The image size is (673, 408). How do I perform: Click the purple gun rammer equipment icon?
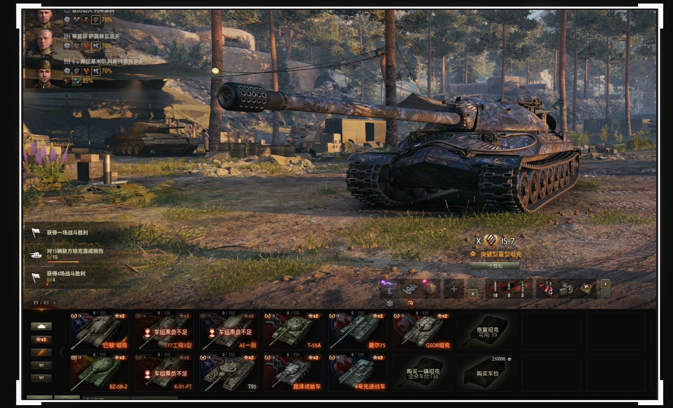coord(389,288)
